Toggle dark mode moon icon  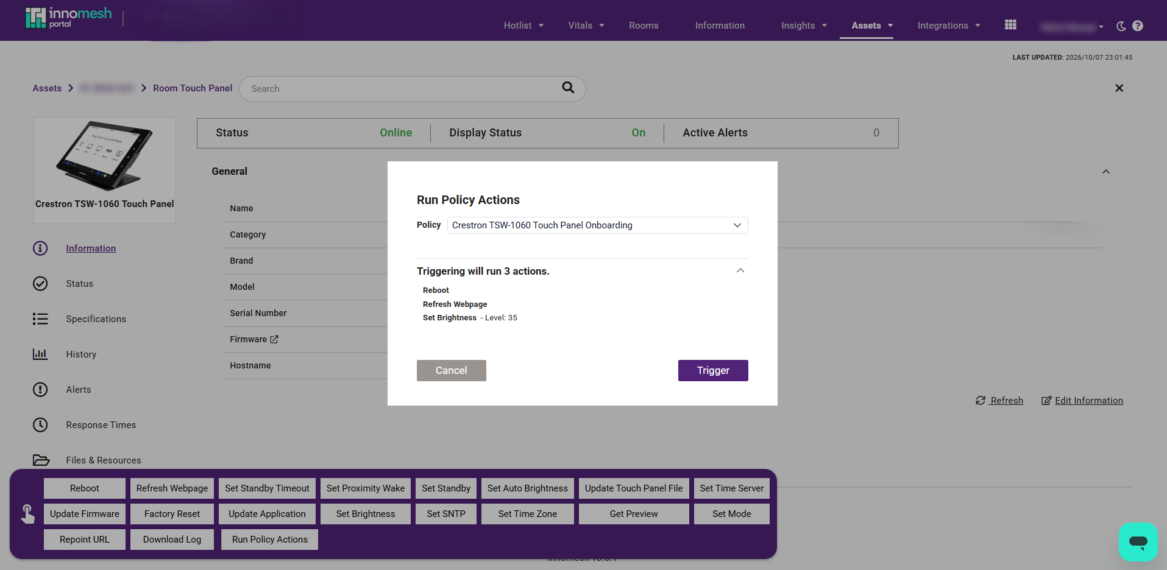tap(1121, 26)
